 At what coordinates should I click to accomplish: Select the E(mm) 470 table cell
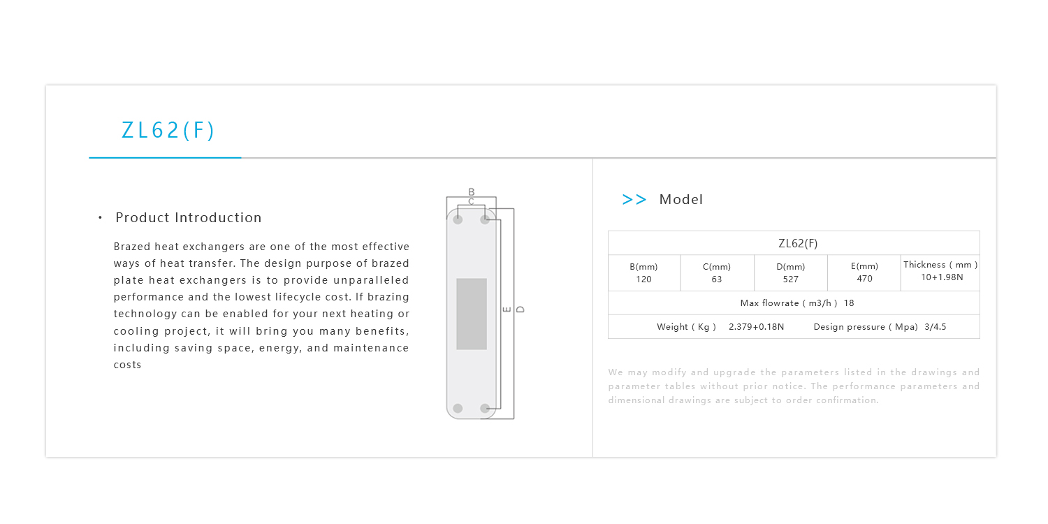click(x=864, y=273)
